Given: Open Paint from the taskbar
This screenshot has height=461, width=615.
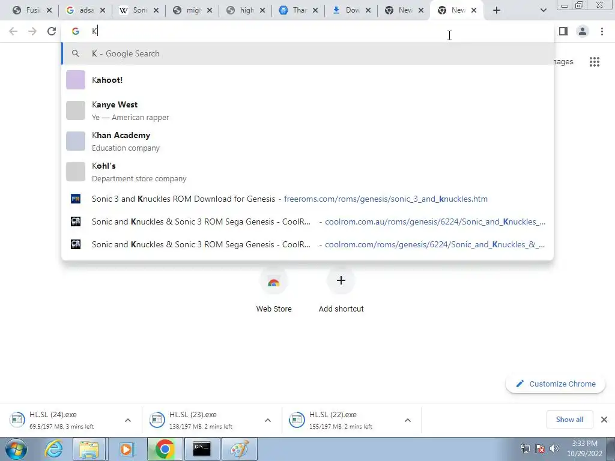Looking at the screenshot, I should pyautogui.click(x=239, y=449).
